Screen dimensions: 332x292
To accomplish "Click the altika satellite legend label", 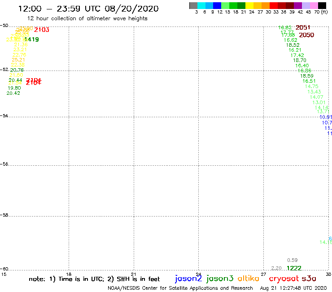I will 249,279.
